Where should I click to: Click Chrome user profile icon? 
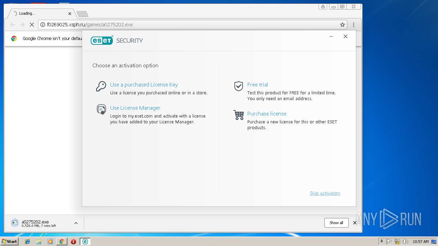(x=323, y=6)
